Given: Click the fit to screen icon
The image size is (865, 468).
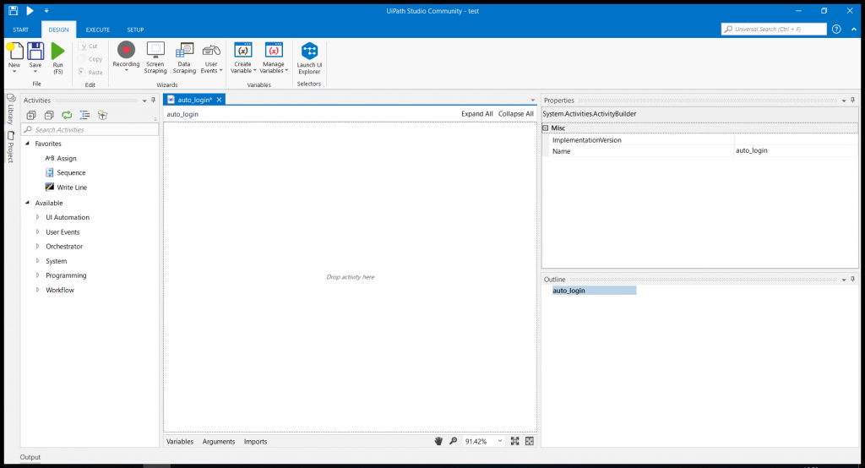Looking at the screenshot, I should (514, 441).
